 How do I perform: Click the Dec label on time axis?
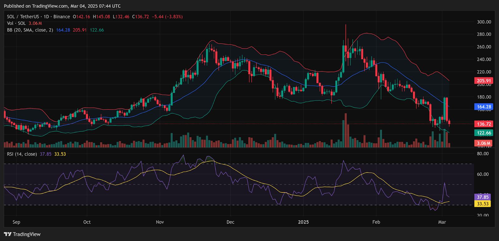(x=230, y=222)
